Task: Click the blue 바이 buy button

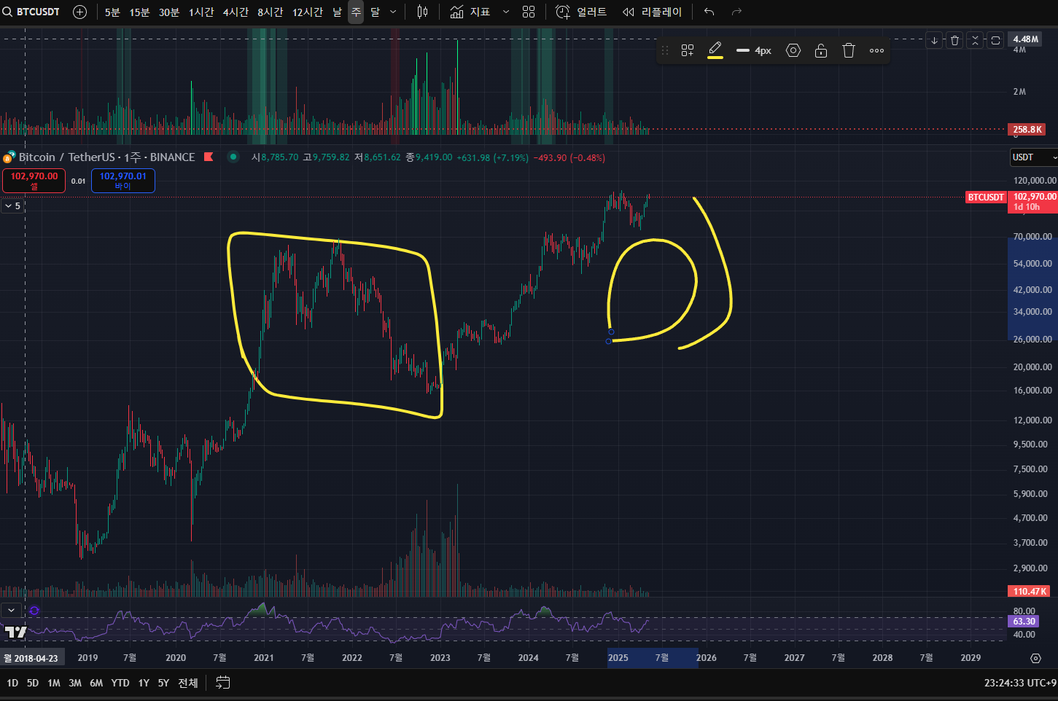Action: (x=122, y=181)
